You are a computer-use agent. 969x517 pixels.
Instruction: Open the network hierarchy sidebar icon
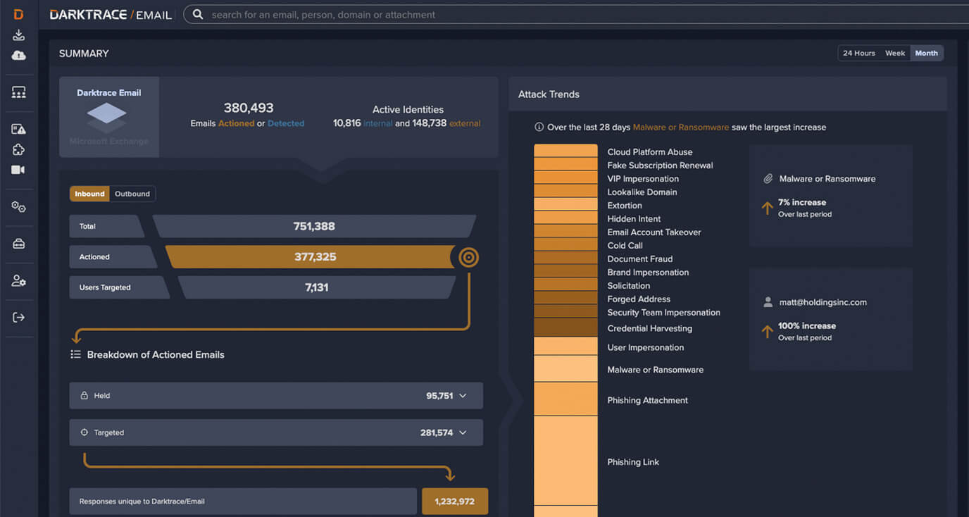click(18, 92)
